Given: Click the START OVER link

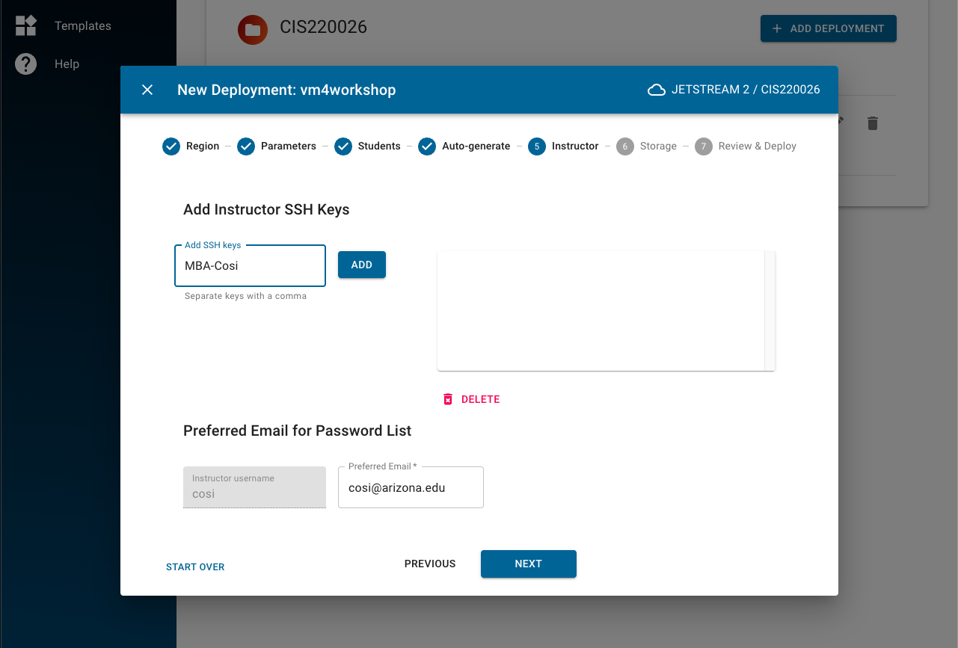Looking at the screenshot, I should coord(195,567).
